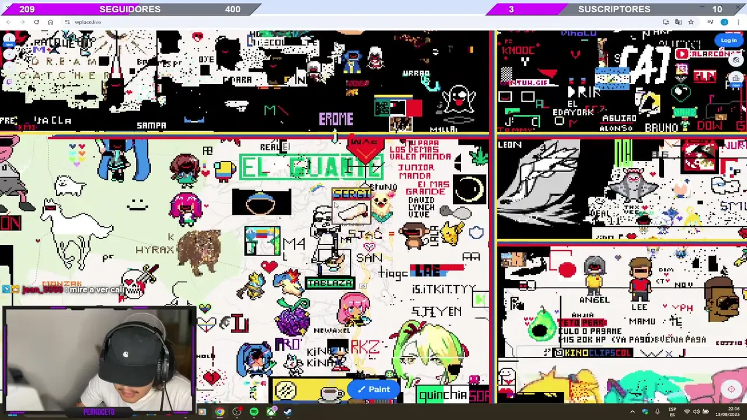Open Chrome from the taskbar

[219, 412]
